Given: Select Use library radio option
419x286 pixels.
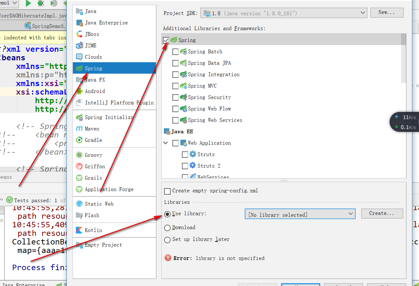Looking at the screenshot, I should click(167, 214).
